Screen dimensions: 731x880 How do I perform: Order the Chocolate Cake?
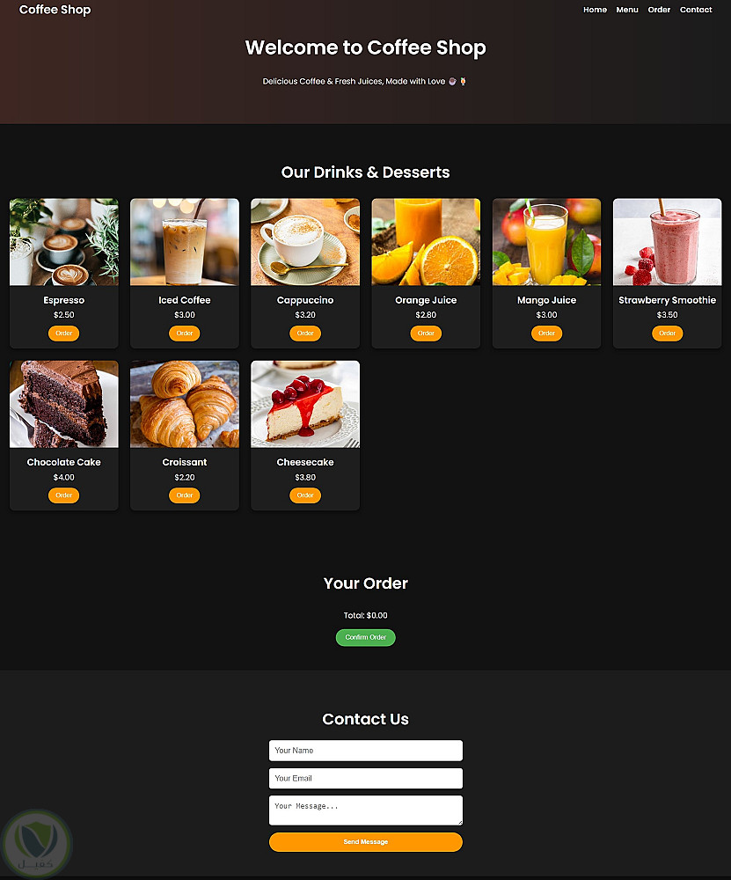coord(64,495)
